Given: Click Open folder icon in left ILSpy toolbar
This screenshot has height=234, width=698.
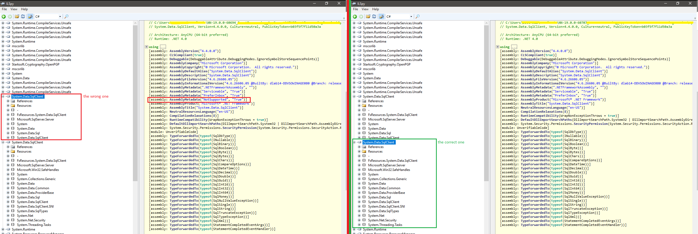Looking at the screenshot, I should (x=17, y=16).
